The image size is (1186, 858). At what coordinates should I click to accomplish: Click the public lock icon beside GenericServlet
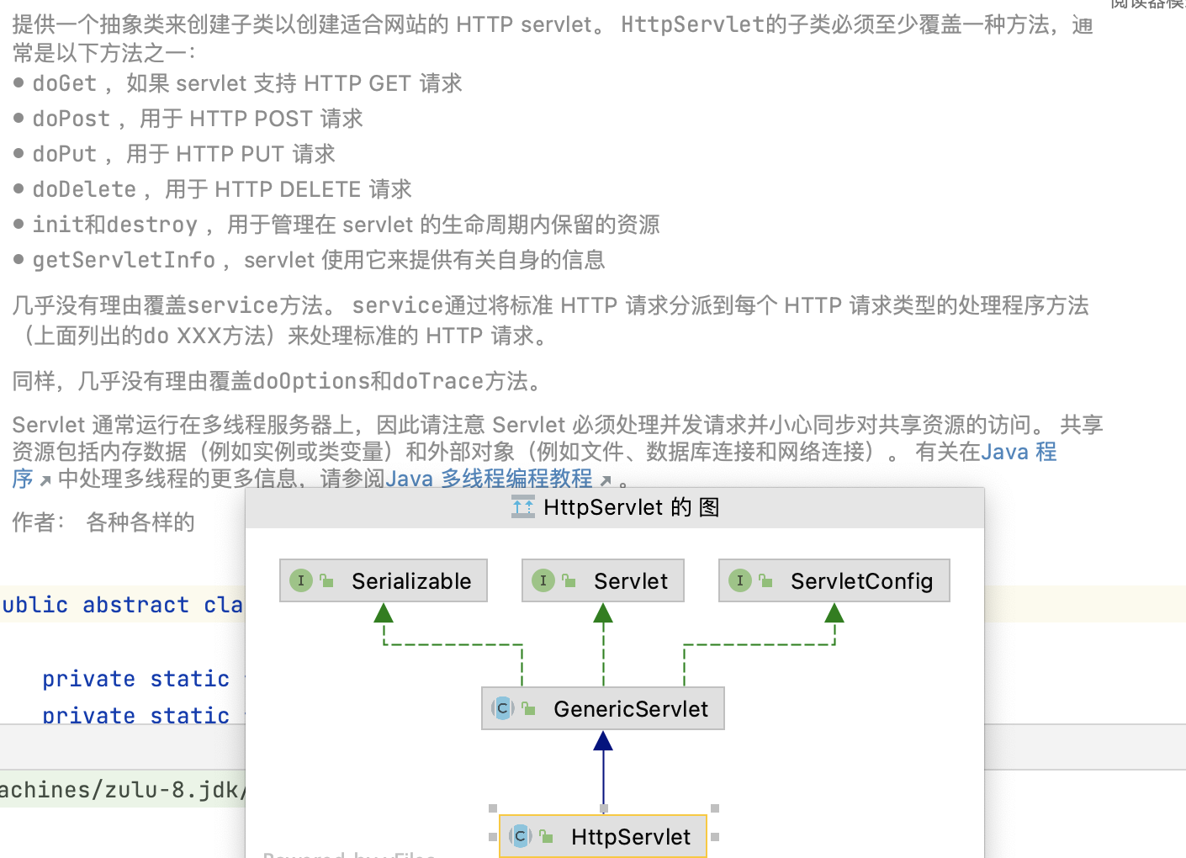click(x=529, y=709)
